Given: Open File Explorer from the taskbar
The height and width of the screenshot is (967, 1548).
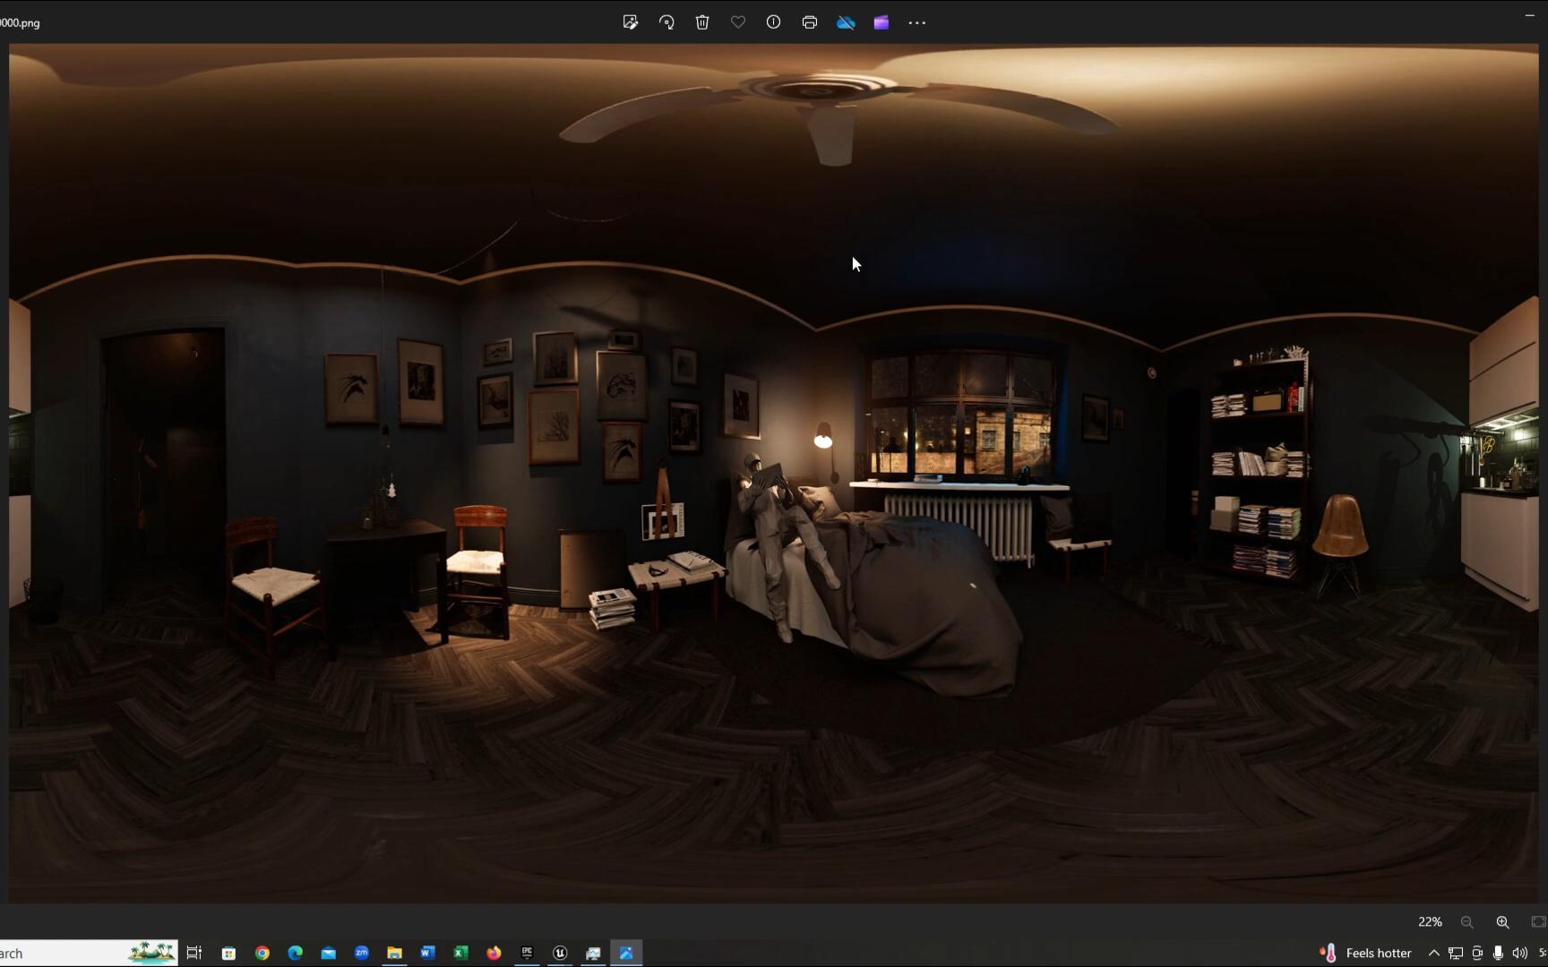Looking at the screenshot, I should tap(394, 953).
